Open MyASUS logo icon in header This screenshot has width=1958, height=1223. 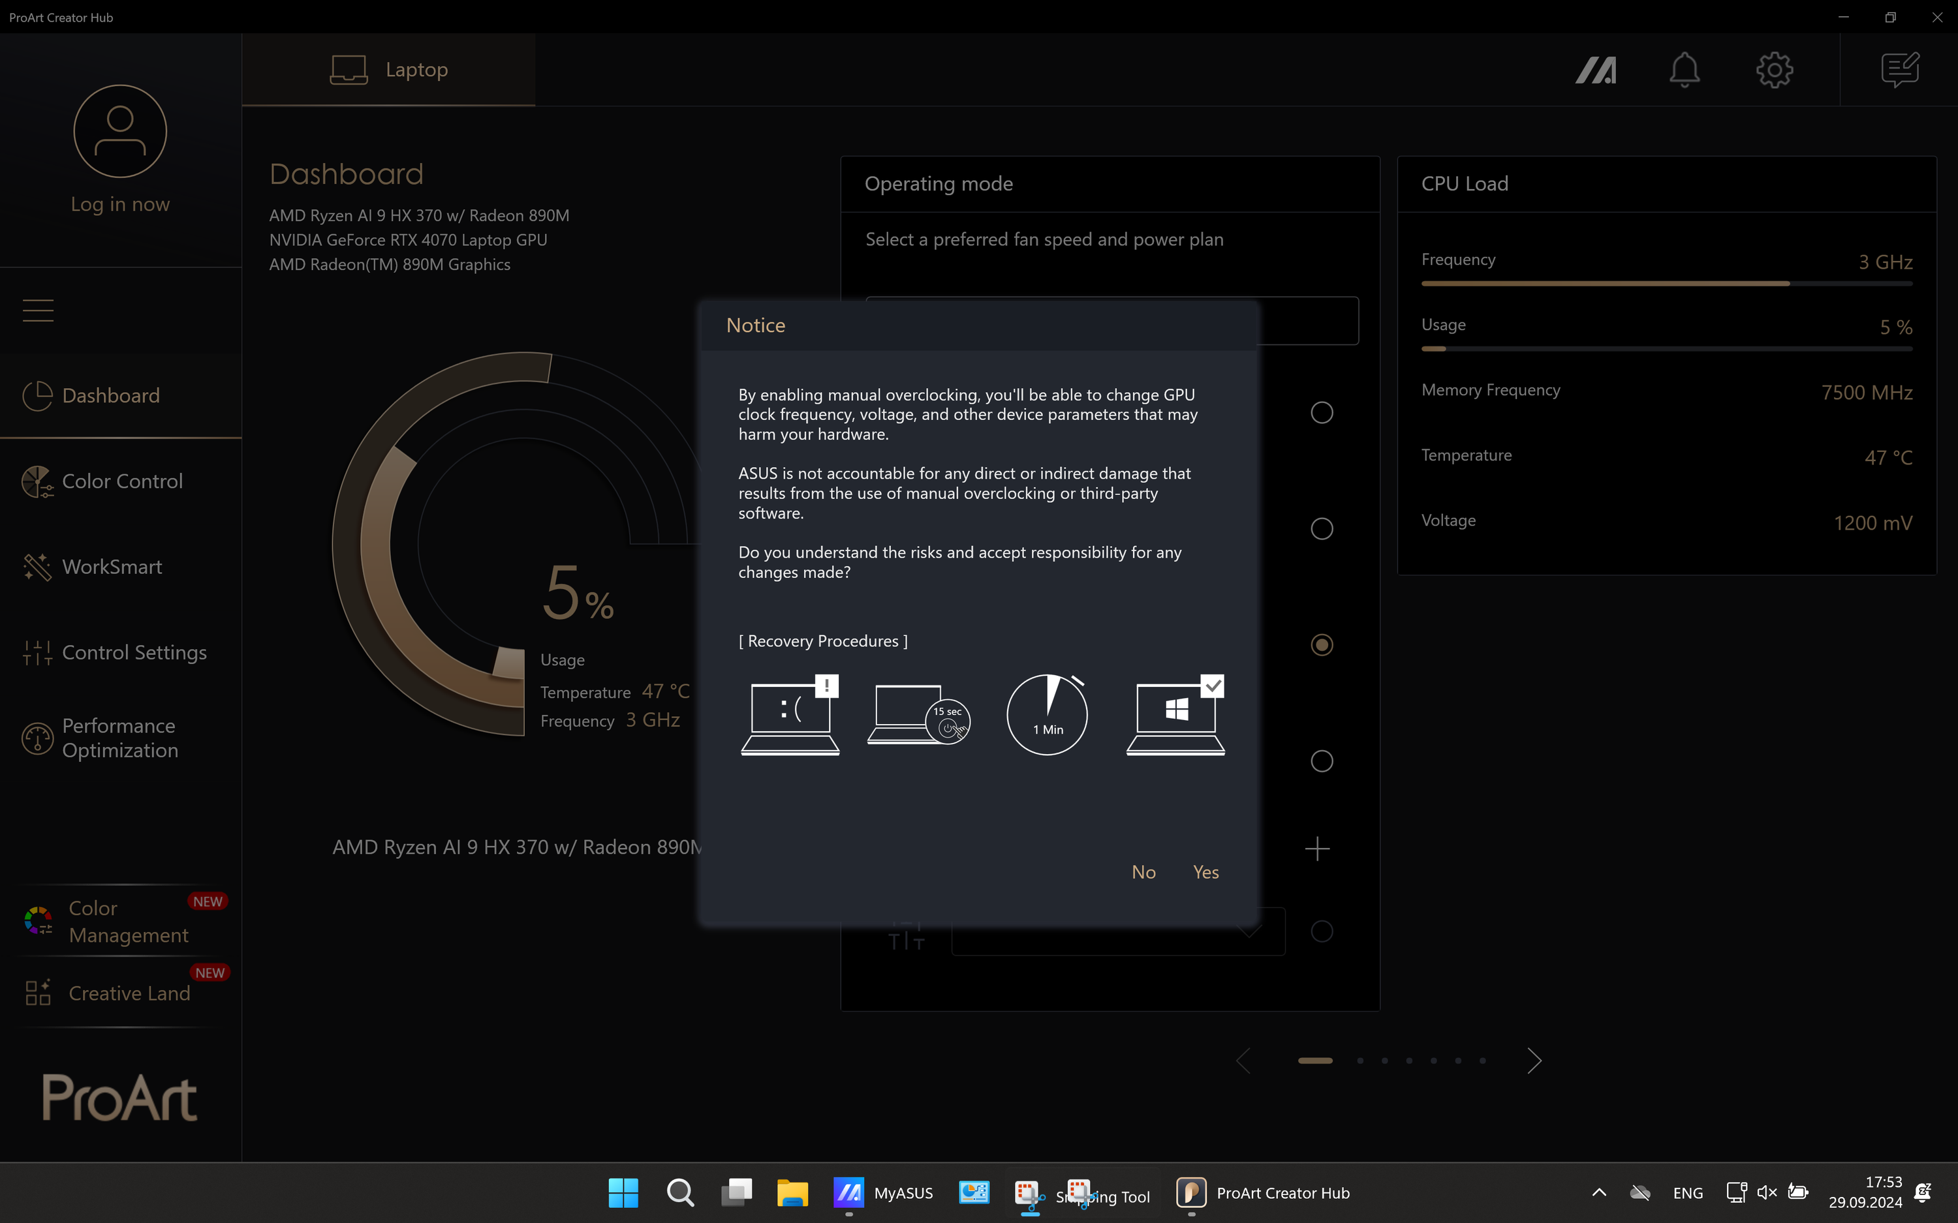point(1596,70)
